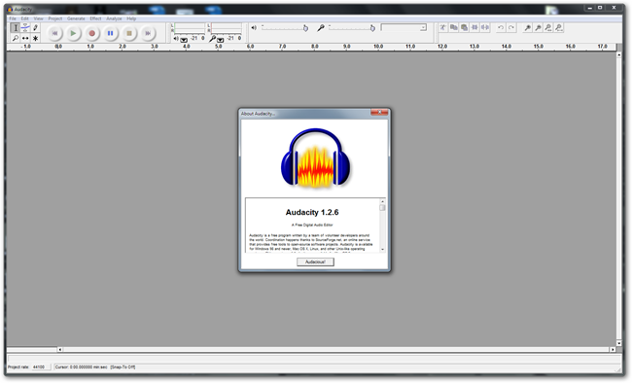The width and height of the screenshot is (632, 383).
Task: Click the Audacious! button in About dialog
Action: (315, 262)
